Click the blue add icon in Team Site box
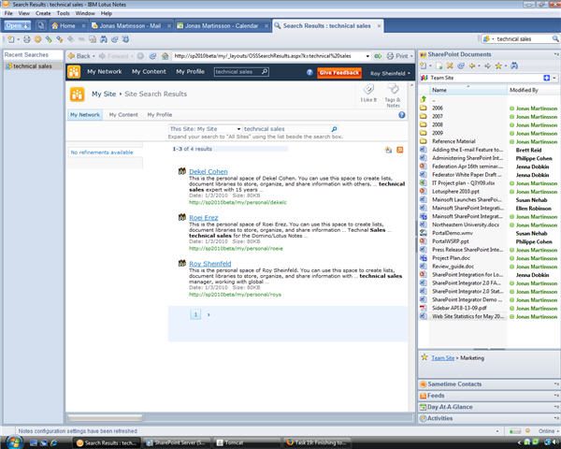This screenshot has width=561, height=449. pos(547,78)
